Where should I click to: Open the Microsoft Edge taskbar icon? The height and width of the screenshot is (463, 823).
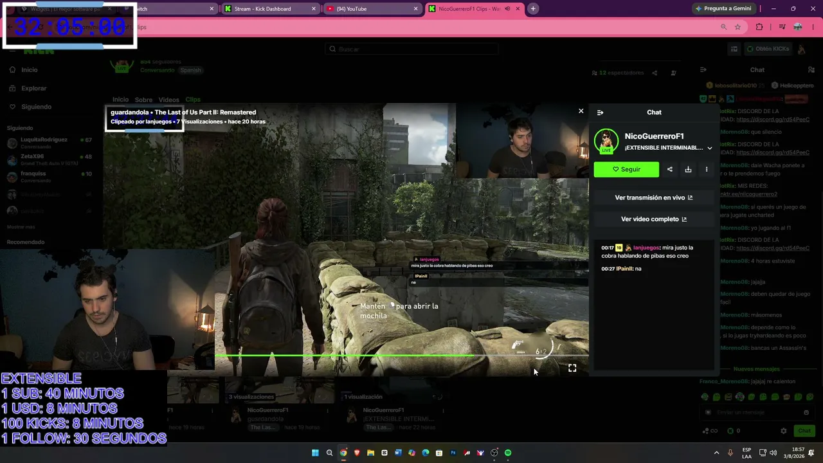pos(426,453)
